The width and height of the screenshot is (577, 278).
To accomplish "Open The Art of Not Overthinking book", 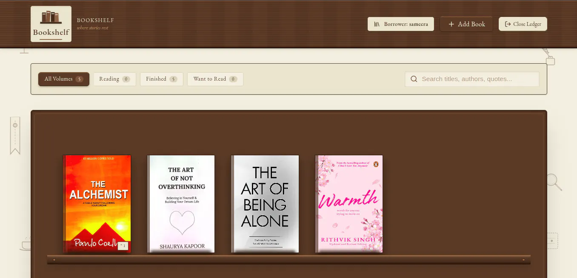I will [181, 204].
